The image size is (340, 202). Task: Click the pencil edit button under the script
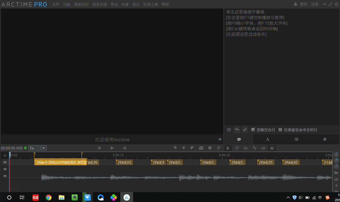click(x=245, y=130)
